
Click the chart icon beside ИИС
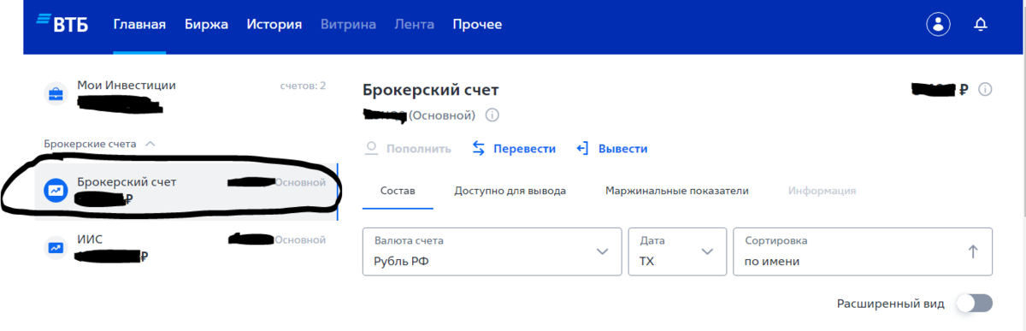56,247
